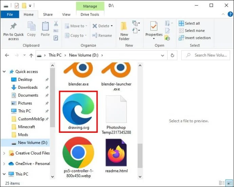
Task: Collapse the ribbon with chevron
Action: click(223, 14)
